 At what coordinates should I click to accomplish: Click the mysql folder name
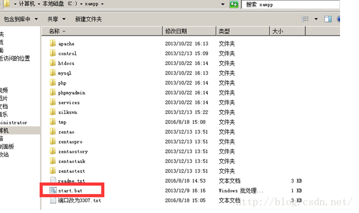(x=65, y=73)
